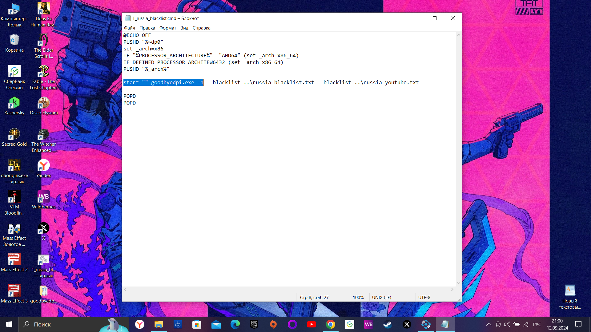Click the text 'set _arch=x86'
The width and height of the screenshot is (591, 332).
143,49
